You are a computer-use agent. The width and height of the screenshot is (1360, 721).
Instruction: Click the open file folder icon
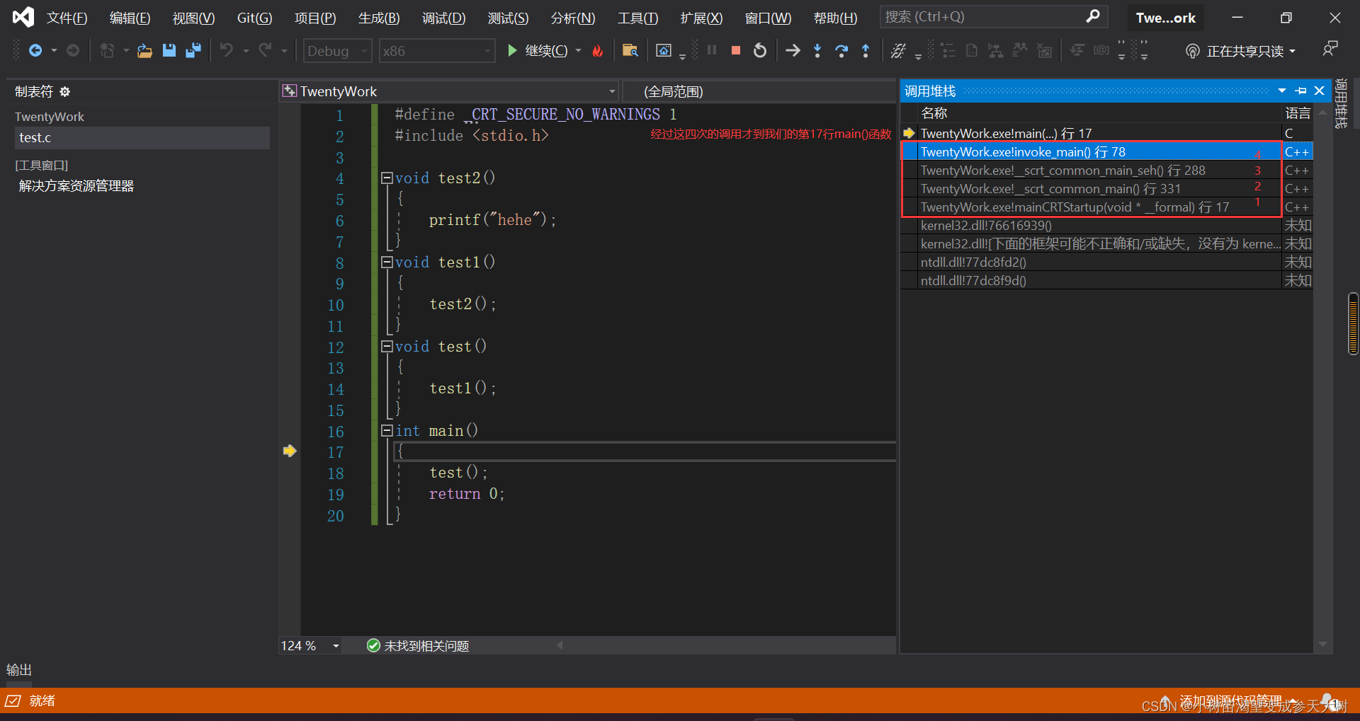[x=144, y=50]
